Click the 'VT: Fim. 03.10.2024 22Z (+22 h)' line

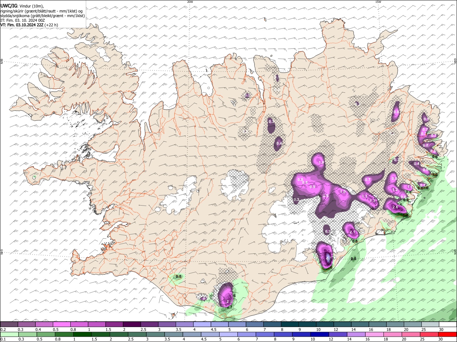click(29, 25)
